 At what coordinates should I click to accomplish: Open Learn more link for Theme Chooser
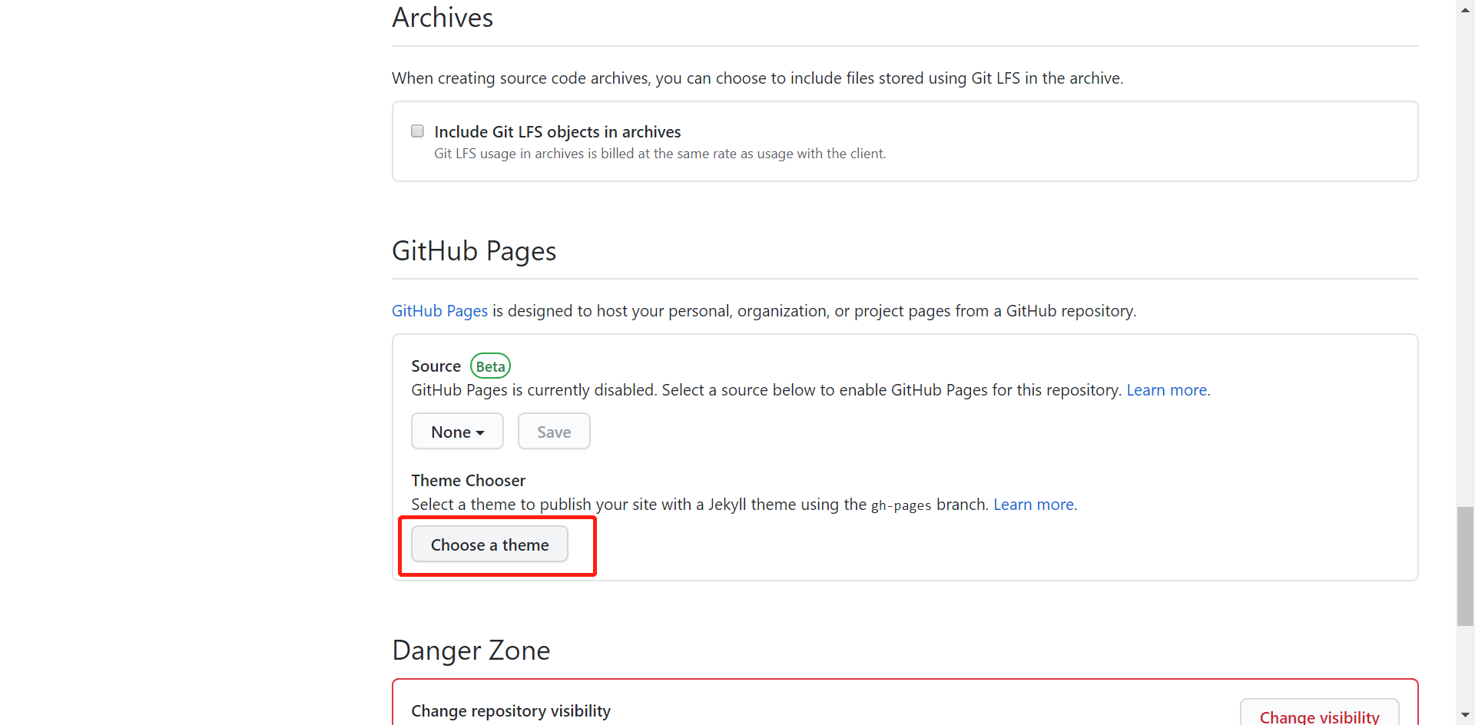1034,505
